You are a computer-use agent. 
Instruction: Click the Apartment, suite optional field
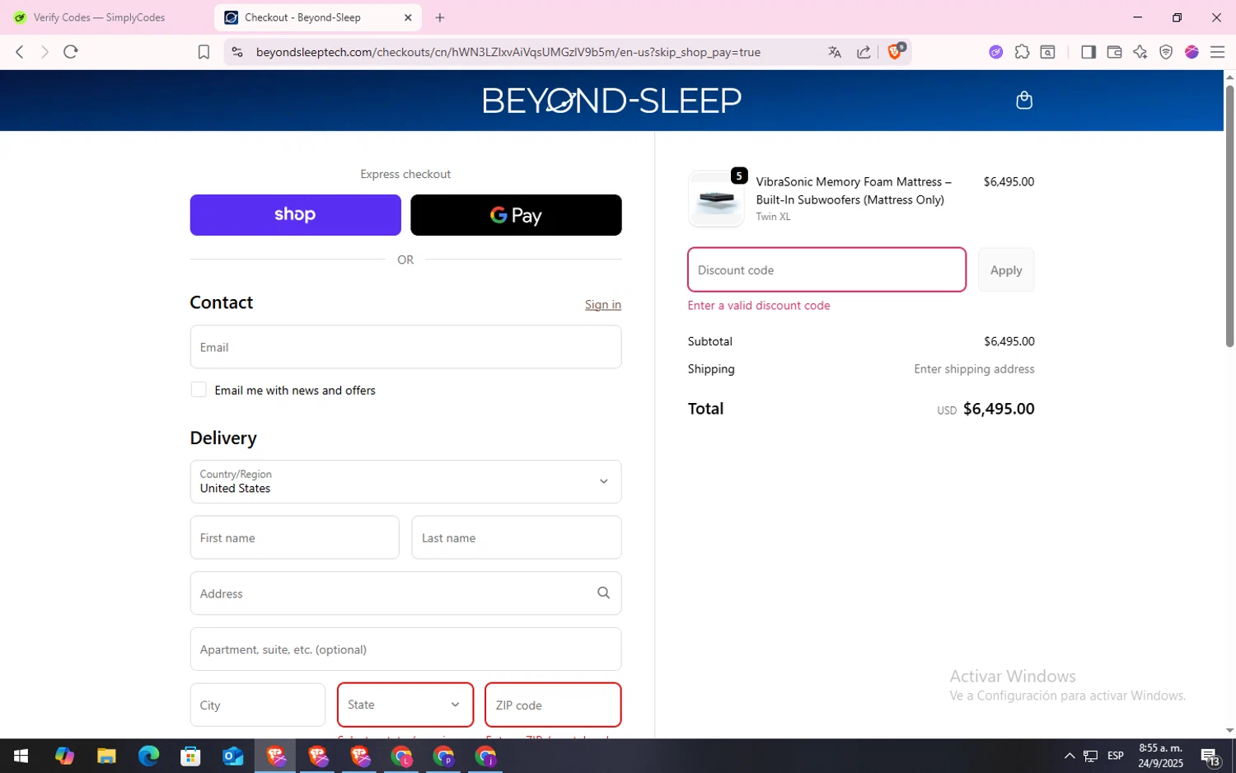(405, 649)
